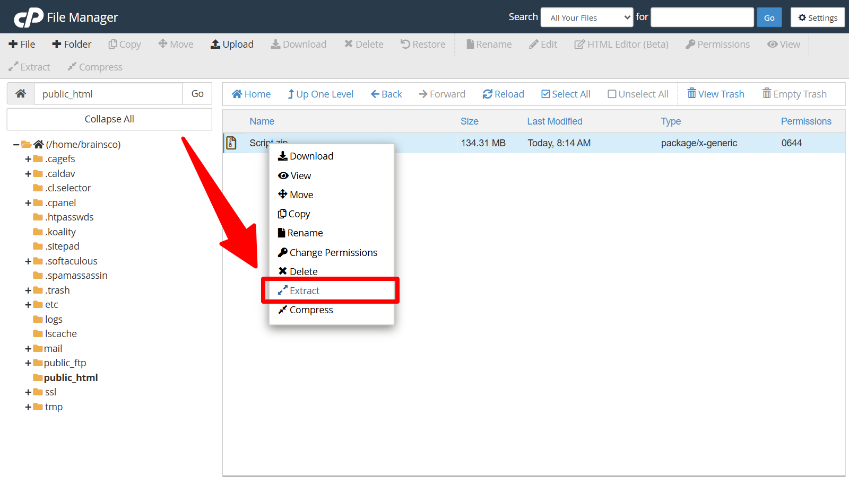Choose View in the context menu
849x477 pixels.
(294, 176)
